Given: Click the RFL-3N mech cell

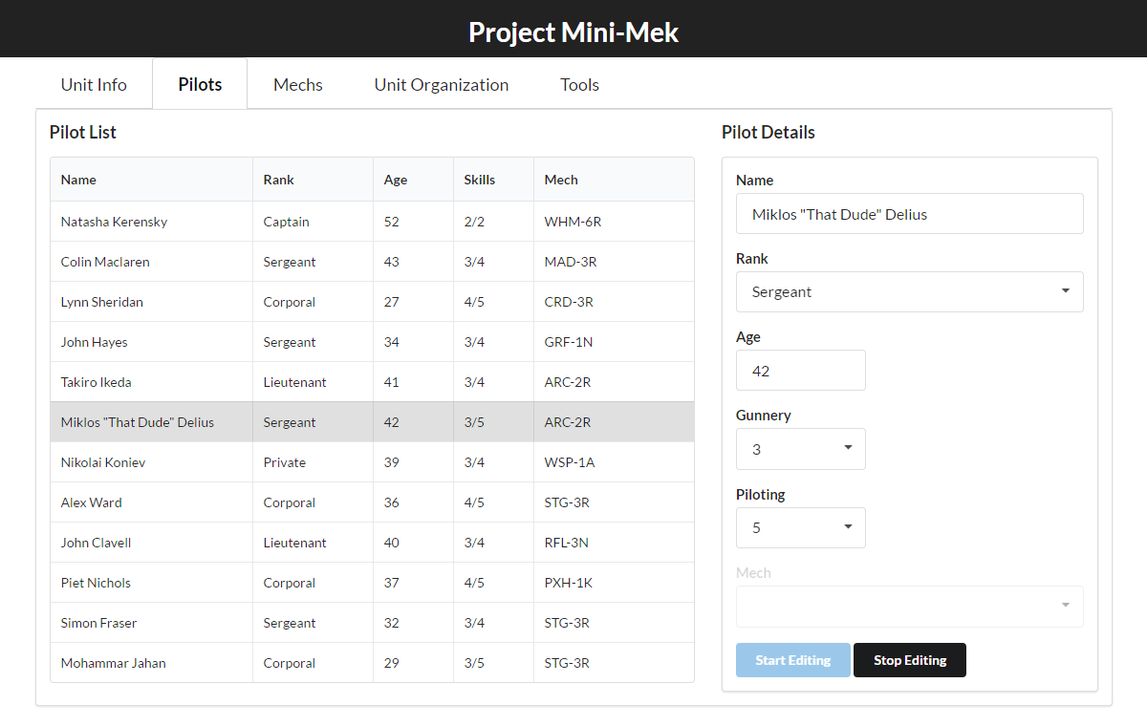Looking at the screenshot, I should coord(615,543).
